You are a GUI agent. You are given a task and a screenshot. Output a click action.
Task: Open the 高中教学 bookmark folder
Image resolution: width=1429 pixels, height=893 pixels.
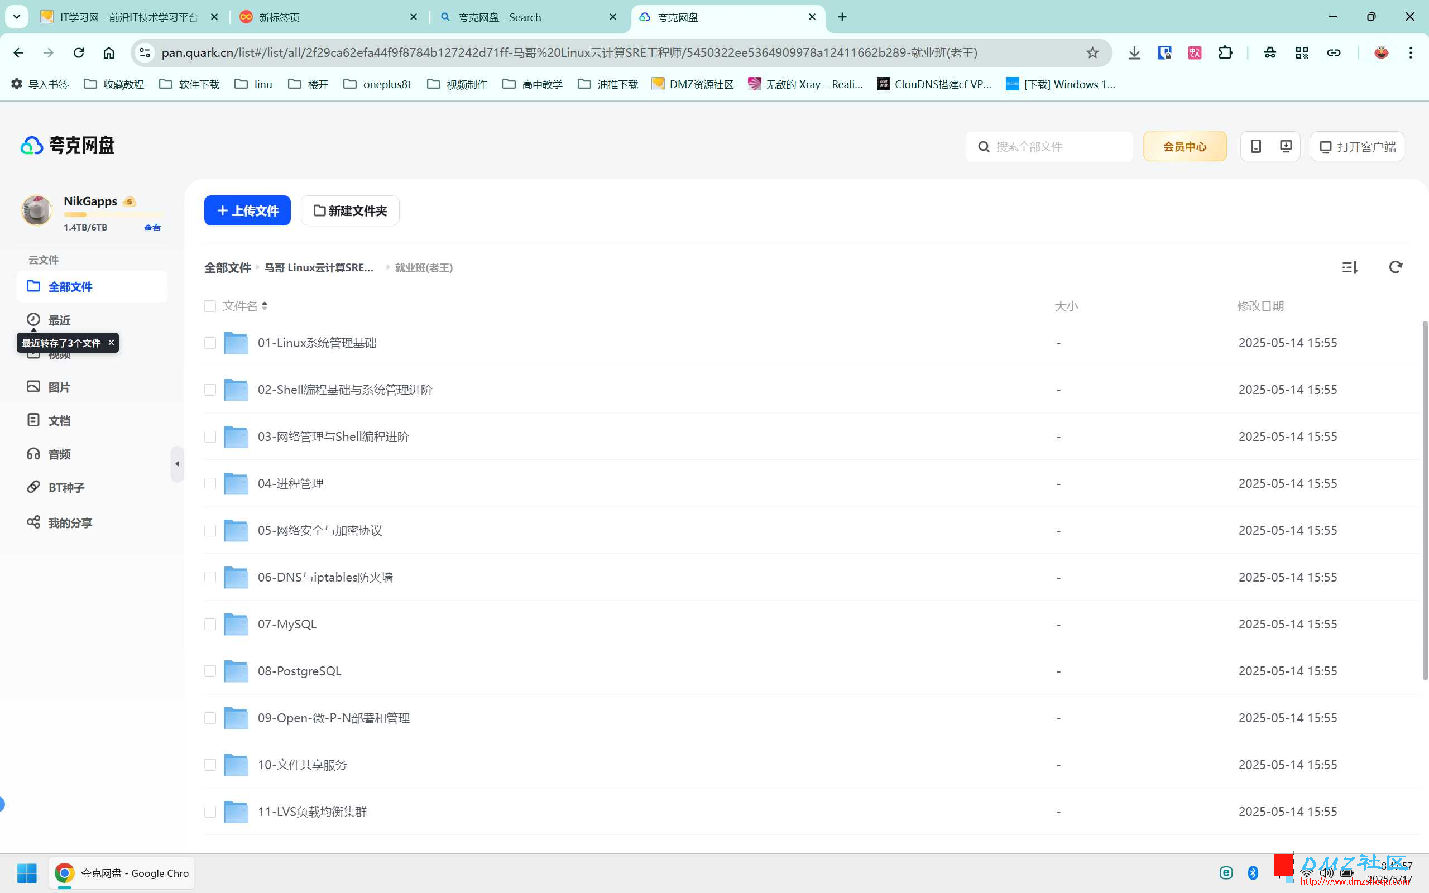[x=532, y=84]
